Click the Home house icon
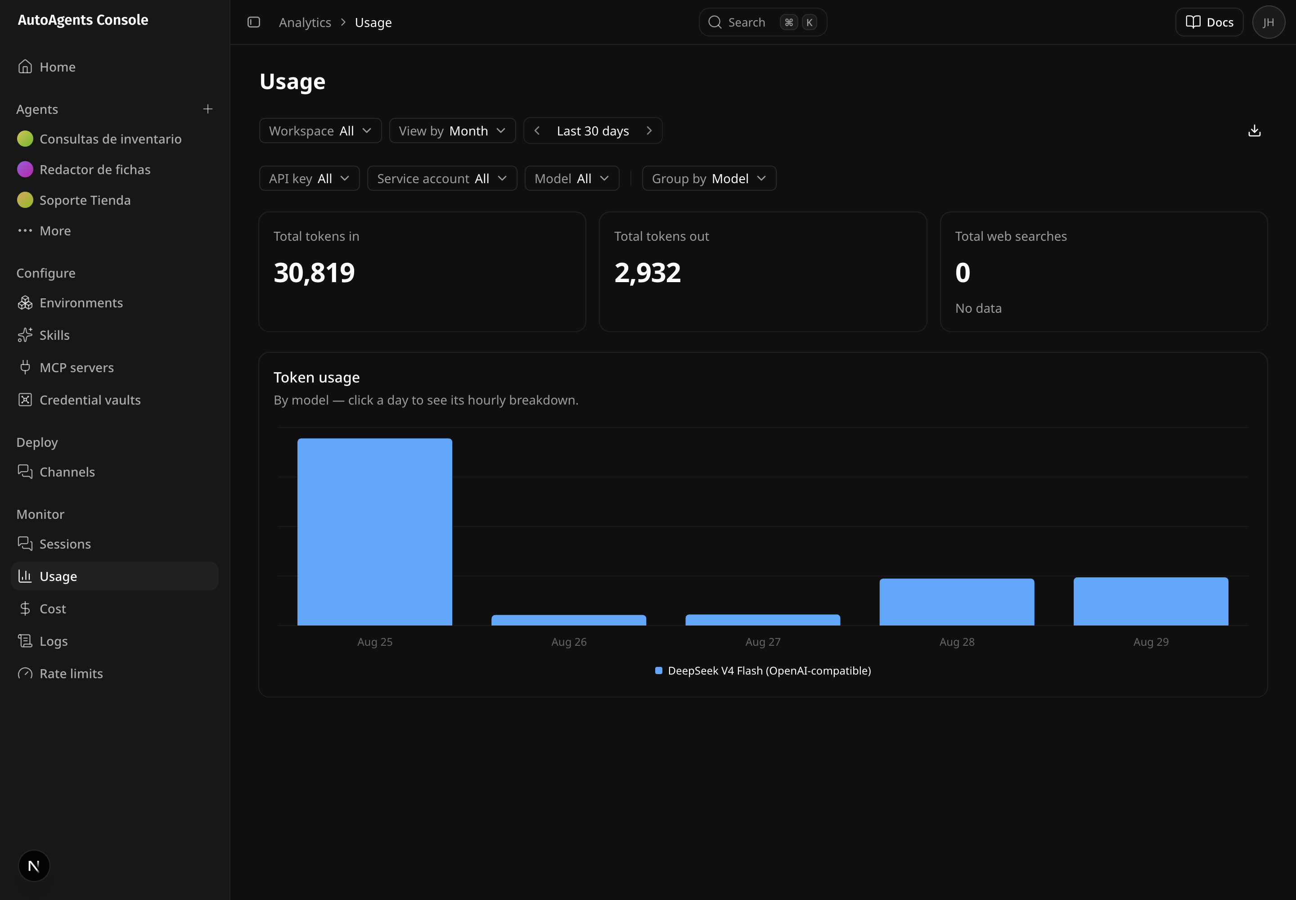The height and width of the screenshot is (900, 1296). [x=25, y=67]
